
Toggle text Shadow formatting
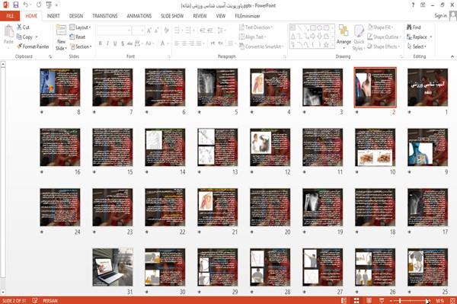click(123, 43)
